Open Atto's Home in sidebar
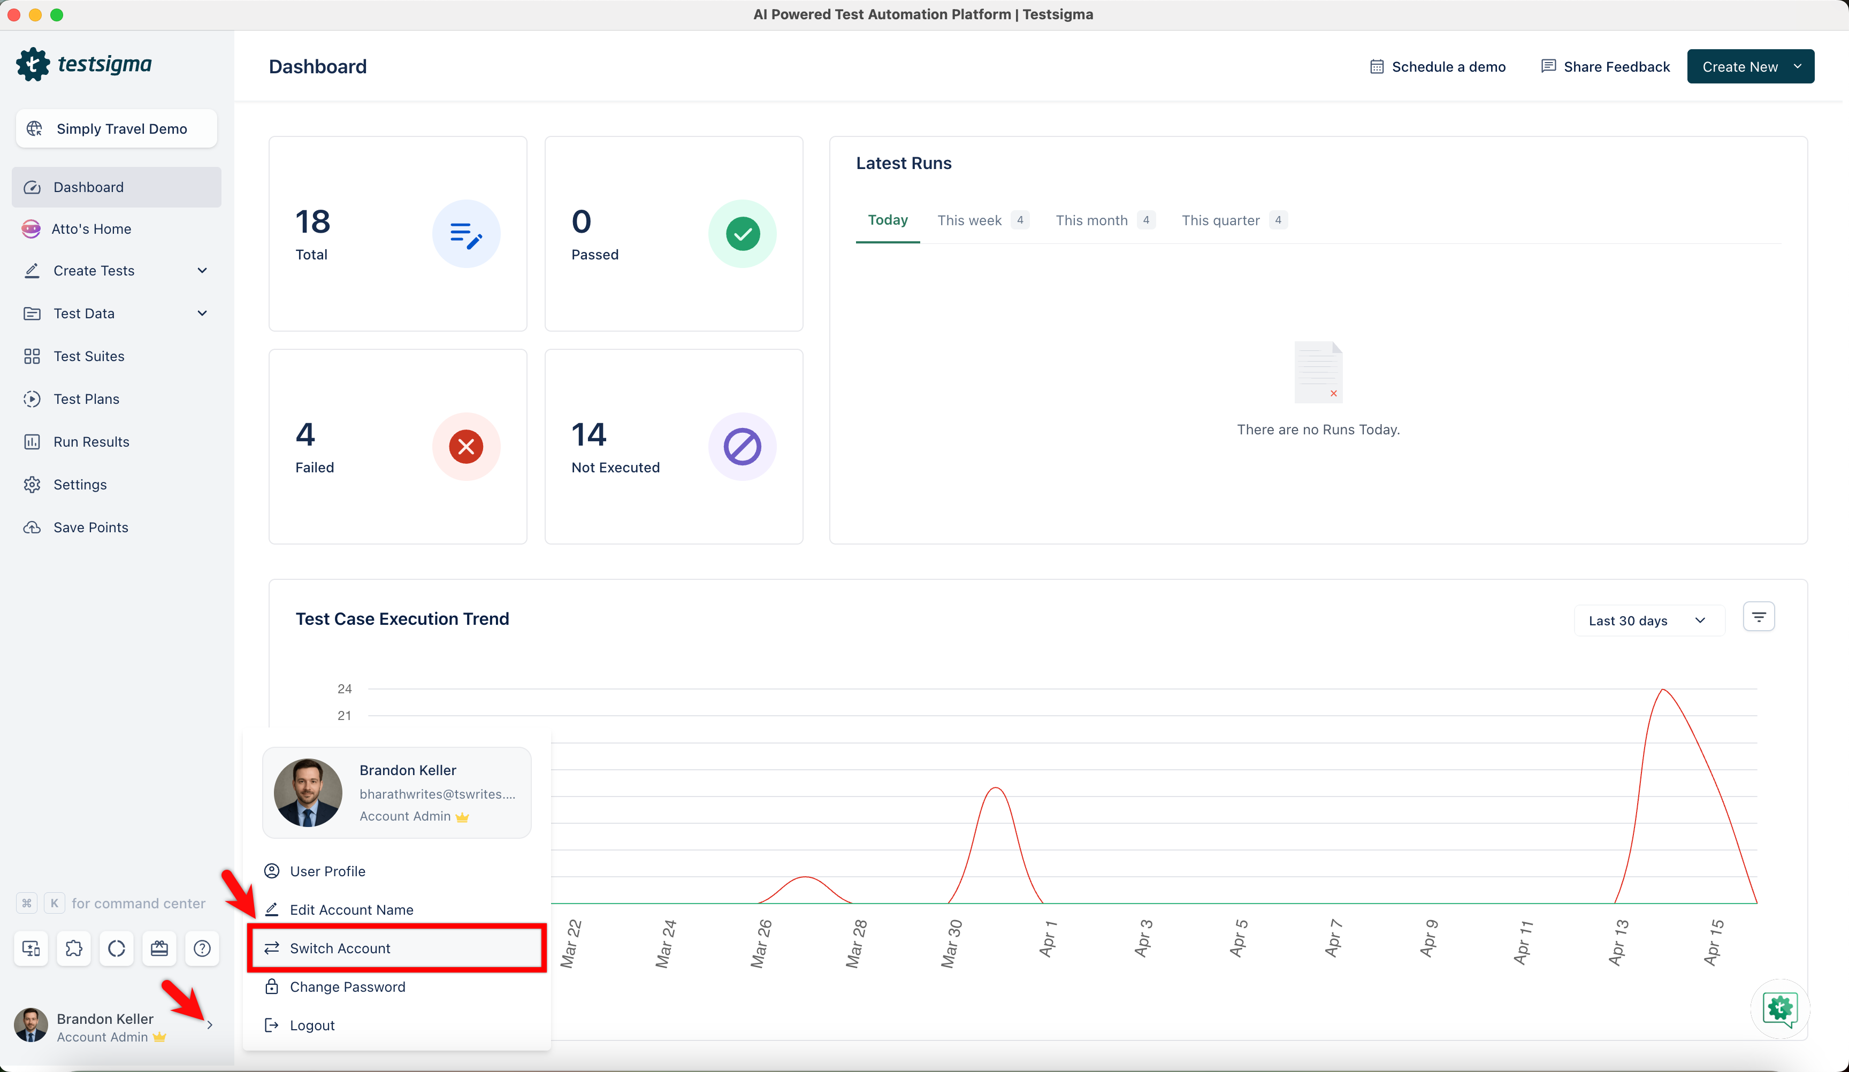Viewport: 1849px width, 1072px height. (x=91, y=229)
